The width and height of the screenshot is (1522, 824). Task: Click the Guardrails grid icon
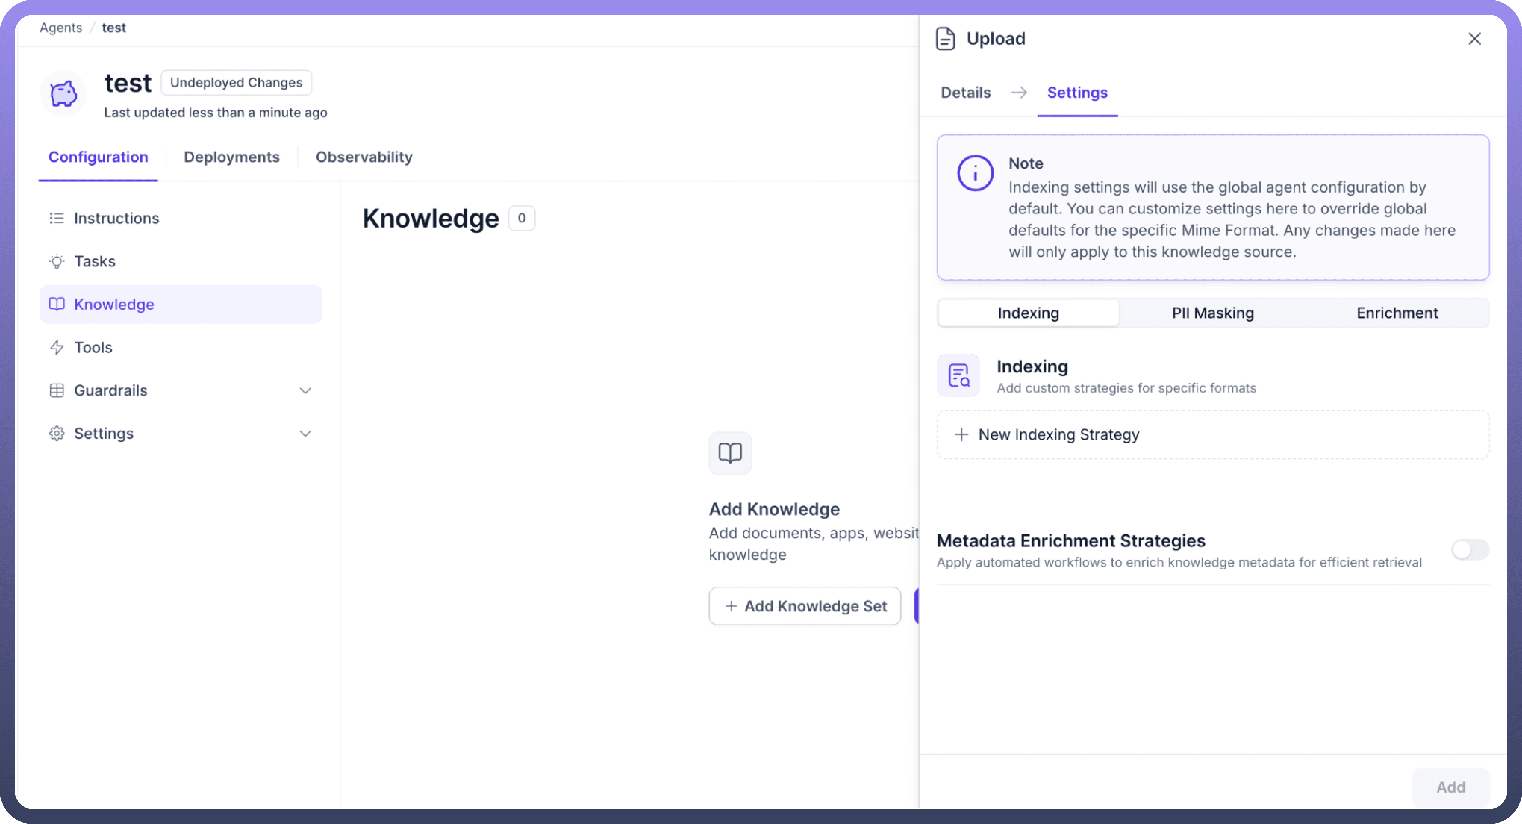[57, 390]
